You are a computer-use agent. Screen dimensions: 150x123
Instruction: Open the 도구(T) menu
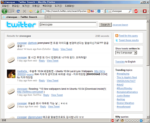58,6
